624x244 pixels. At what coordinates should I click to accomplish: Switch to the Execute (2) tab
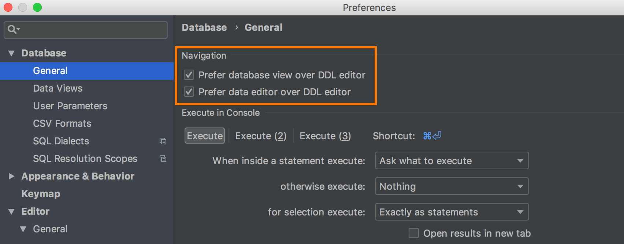click(x=261, y=136)
